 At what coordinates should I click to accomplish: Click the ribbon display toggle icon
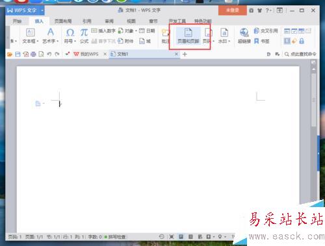click(x=279, y=10)
